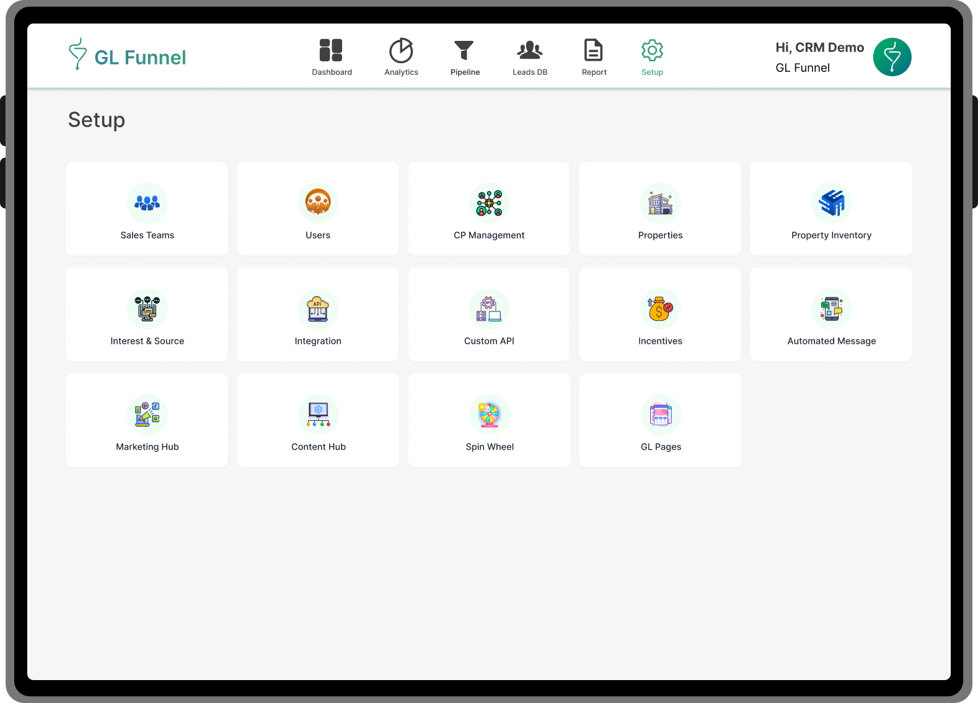
Task: Open the Interest & Source icon
Action: [x=147, y=308]
